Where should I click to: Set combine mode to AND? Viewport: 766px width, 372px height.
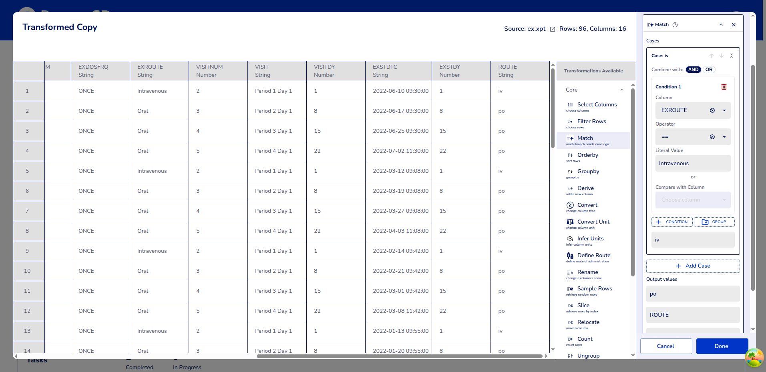(x=693, y=70)
